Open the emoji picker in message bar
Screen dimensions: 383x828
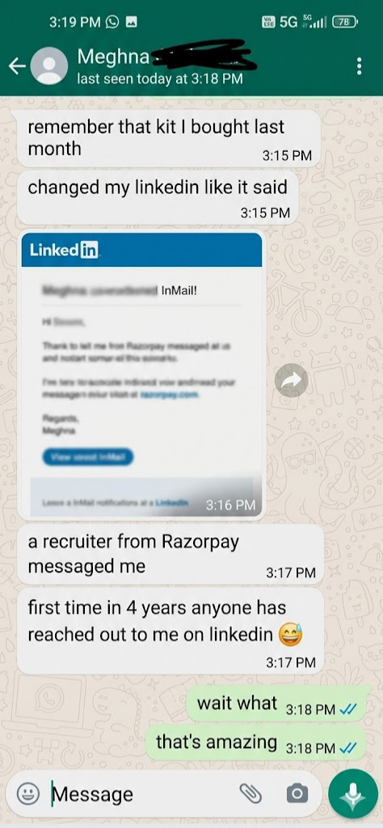click(28, 794)
